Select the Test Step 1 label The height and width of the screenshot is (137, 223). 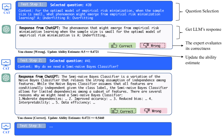tap(32, 4)
